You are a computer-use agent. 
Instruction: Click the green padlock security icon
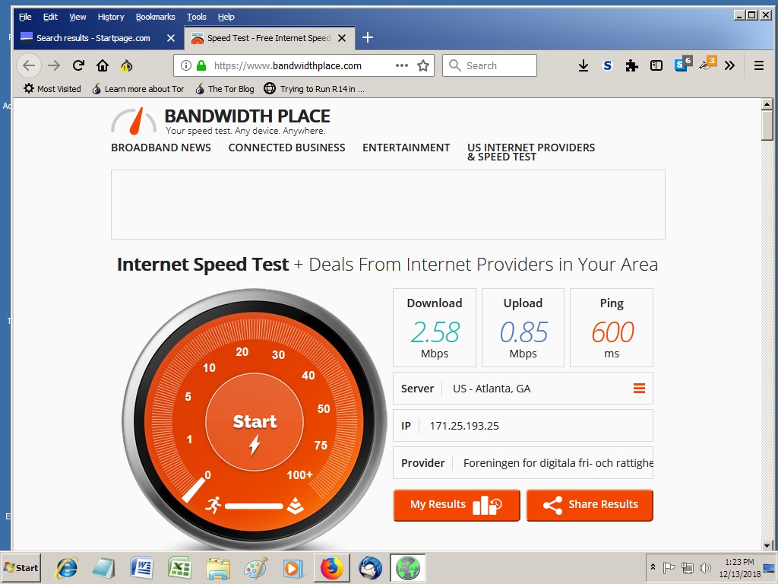pyautogui.click(x=201, y=65)
